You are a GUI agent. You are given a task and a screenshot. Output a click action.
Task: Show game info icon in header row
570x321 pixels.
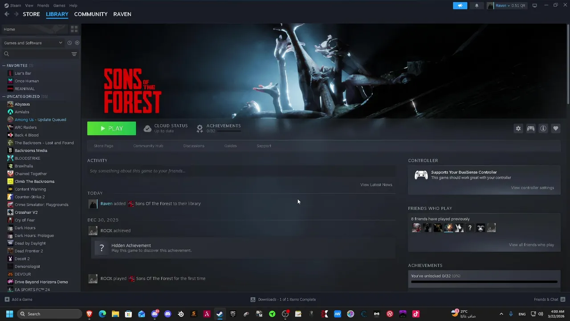[543, 128]
